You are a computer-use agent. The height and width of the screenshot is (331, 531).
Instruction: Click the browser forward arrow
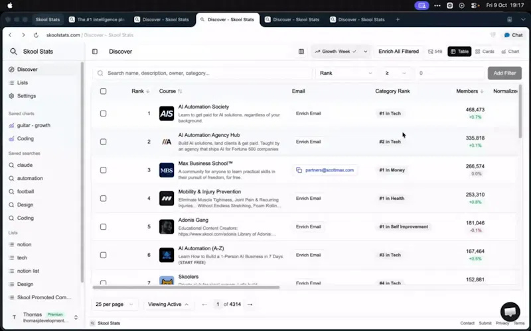pos(23,35)
